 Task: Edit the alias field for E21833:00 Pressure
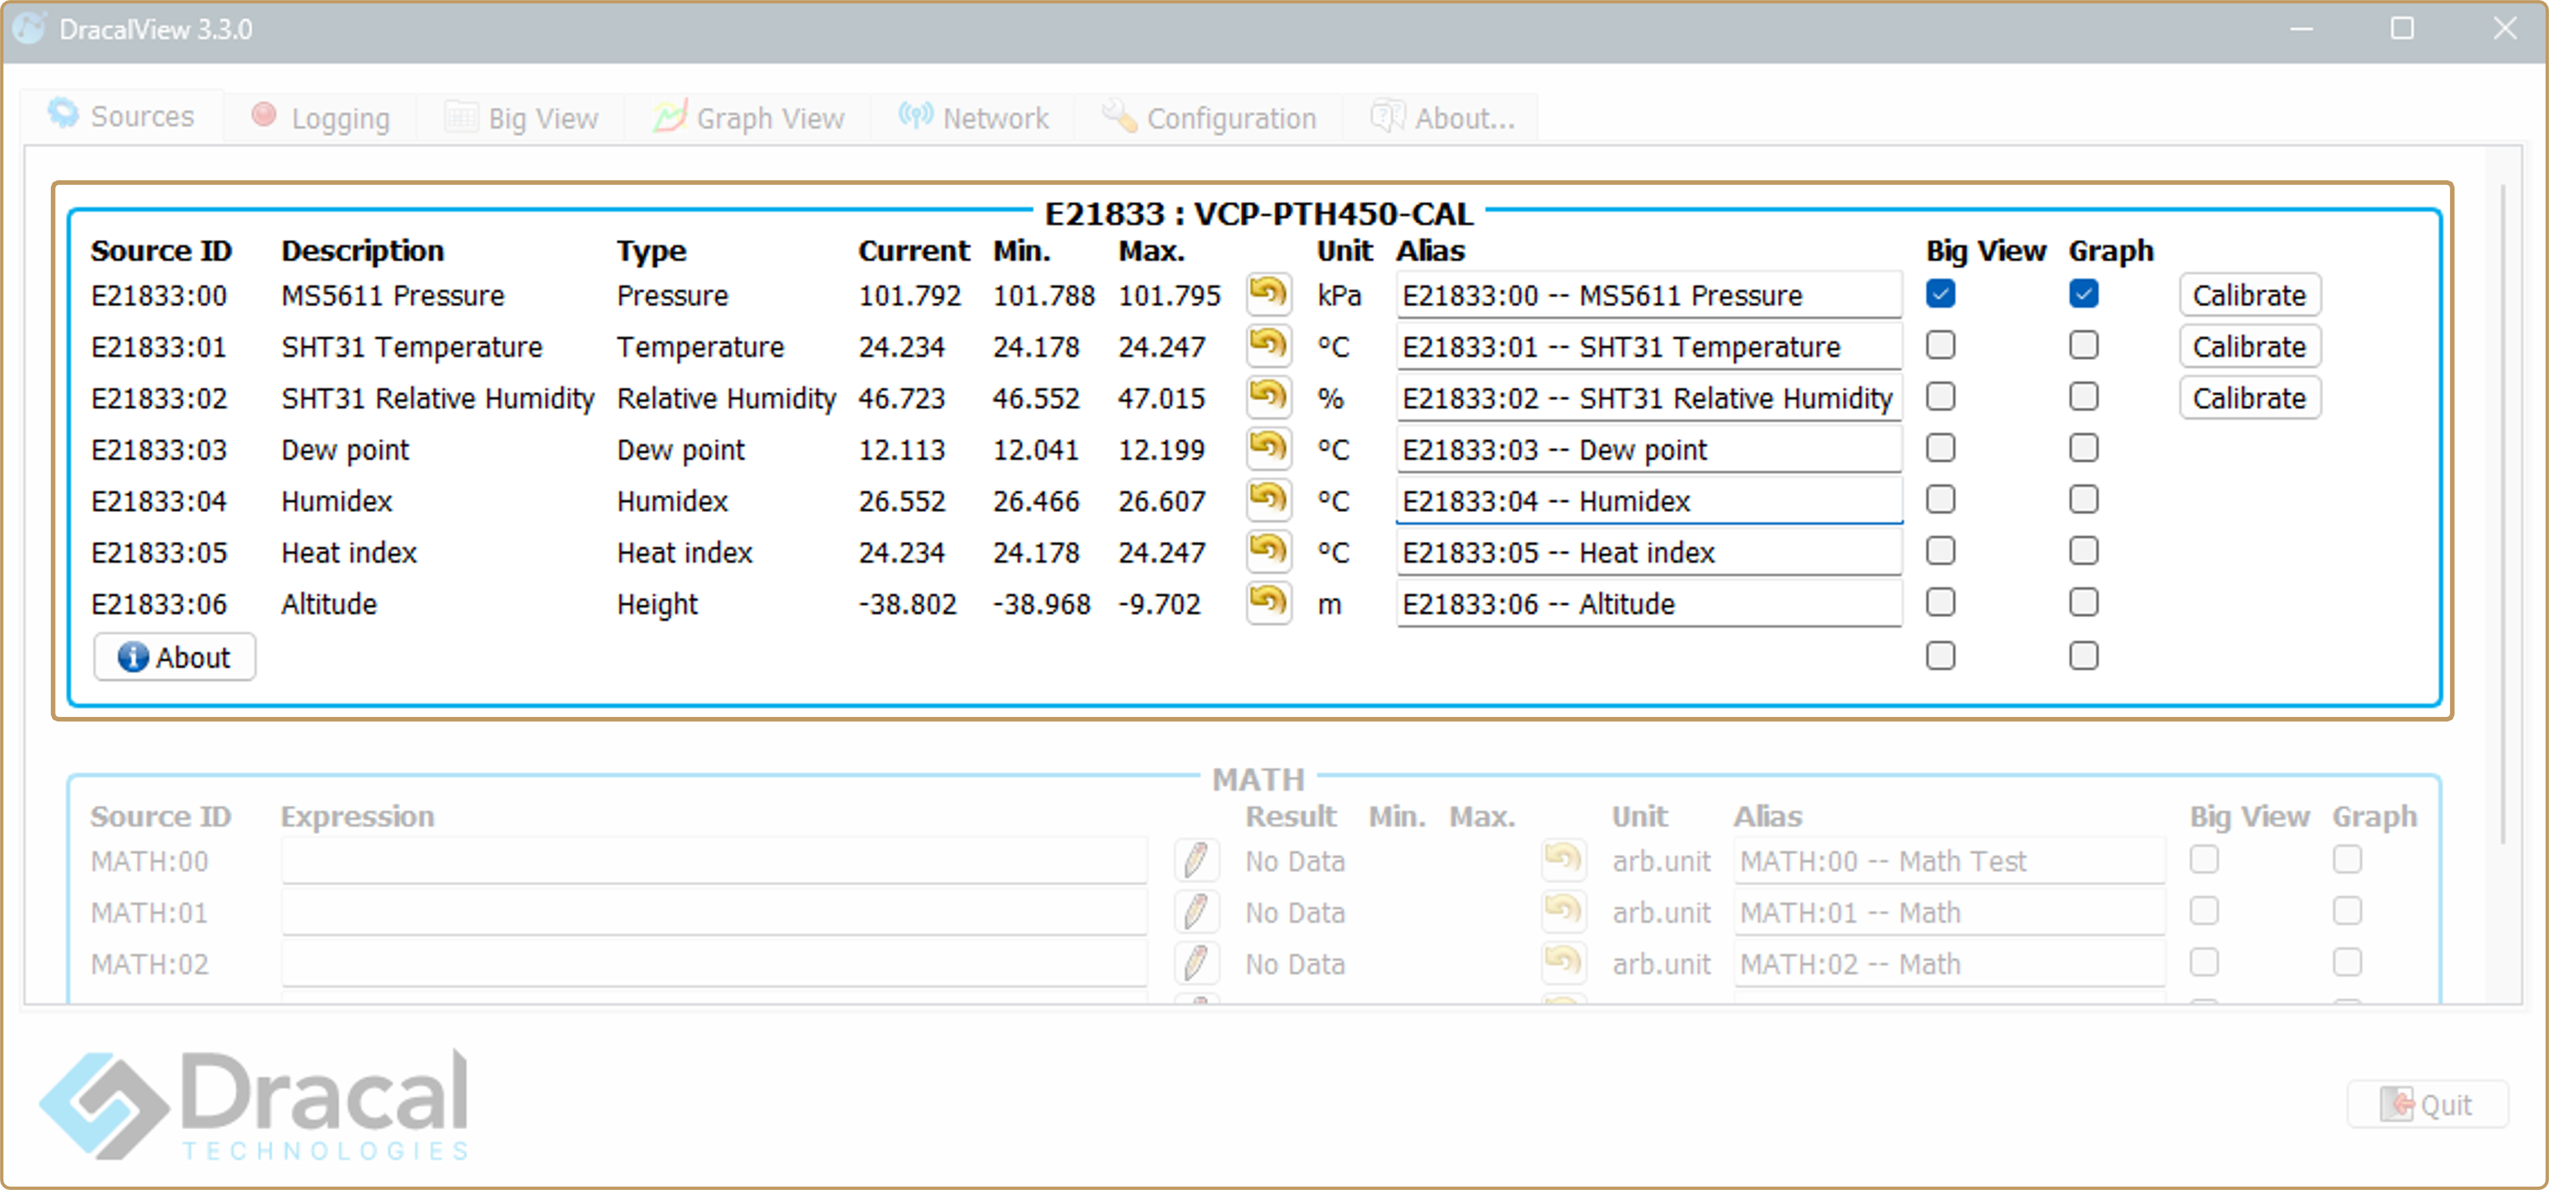[1649, 295]
